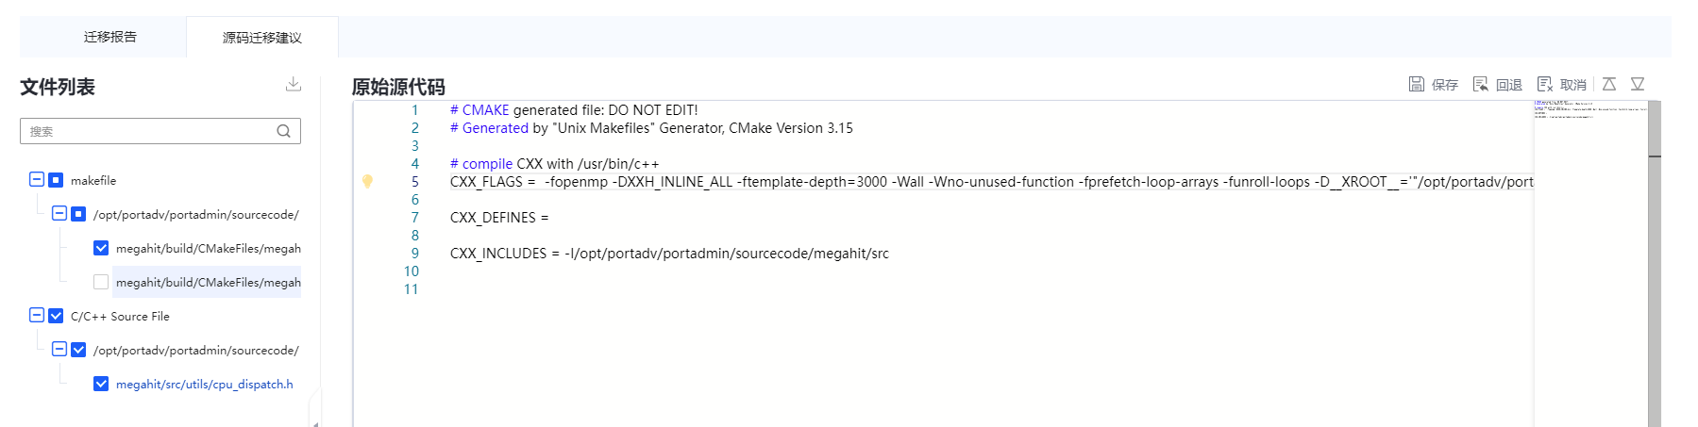Click the save (保存) icon
The image size is (1698, 427).
(1416, 84)
